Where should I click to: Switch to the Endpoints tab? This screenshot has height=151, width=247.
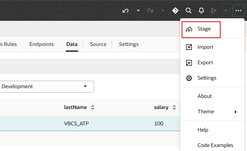pyautogui.click(x=41, y=44)
